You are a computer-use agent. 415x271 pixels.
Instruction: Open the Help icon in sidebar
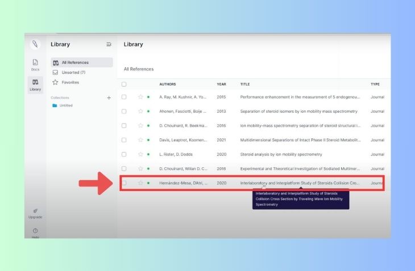coord(35,232)
